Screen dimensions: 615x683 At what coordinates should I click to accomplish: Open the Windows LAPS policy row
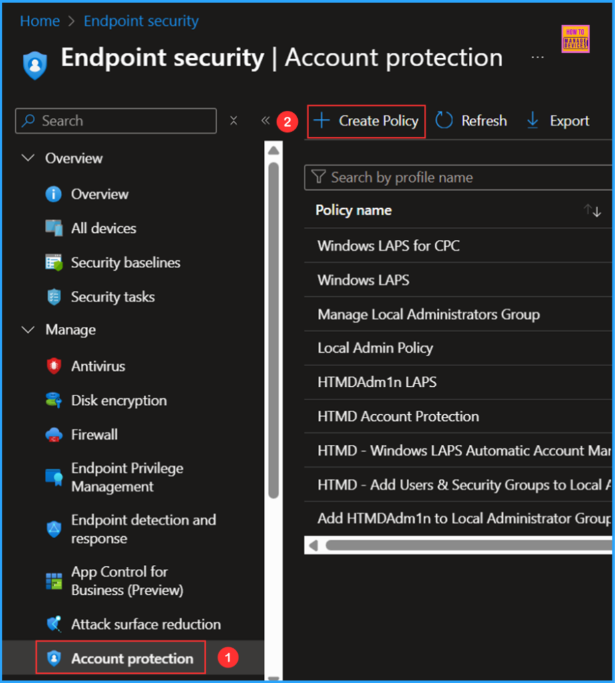pos(363,280)
